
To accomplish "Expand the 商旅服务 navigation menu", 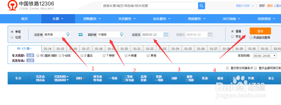I will [x=197, y=19].
